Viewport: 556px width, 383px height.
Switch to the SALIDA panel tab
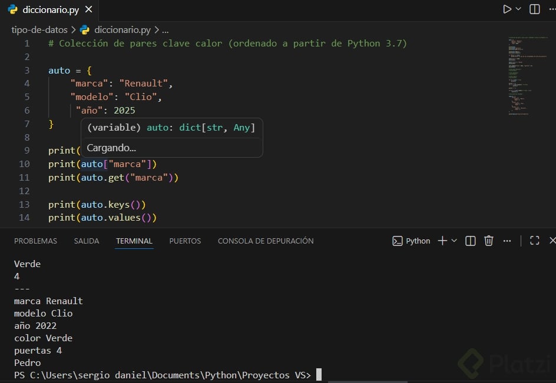87,241
